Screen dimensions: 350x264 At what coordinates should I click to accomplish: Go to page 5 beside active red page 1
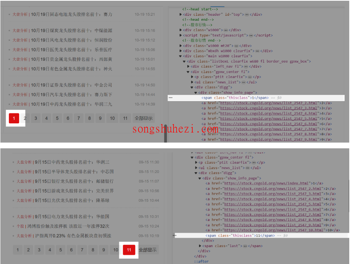[57, 118]
